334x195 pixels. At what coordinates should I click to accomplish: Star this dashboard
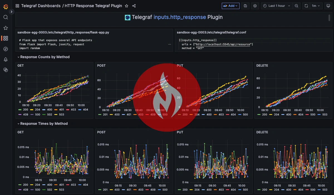[126, 6]
